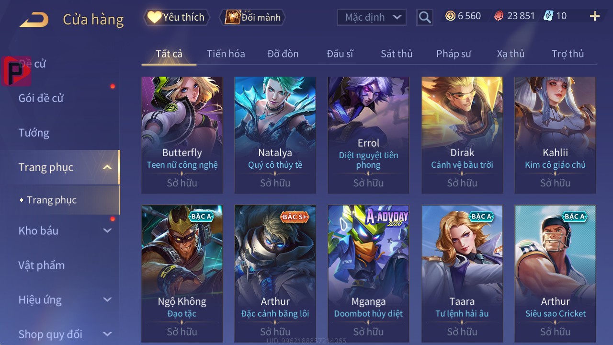Switch to the Pháp sư tab

click(x=454, y=54)
